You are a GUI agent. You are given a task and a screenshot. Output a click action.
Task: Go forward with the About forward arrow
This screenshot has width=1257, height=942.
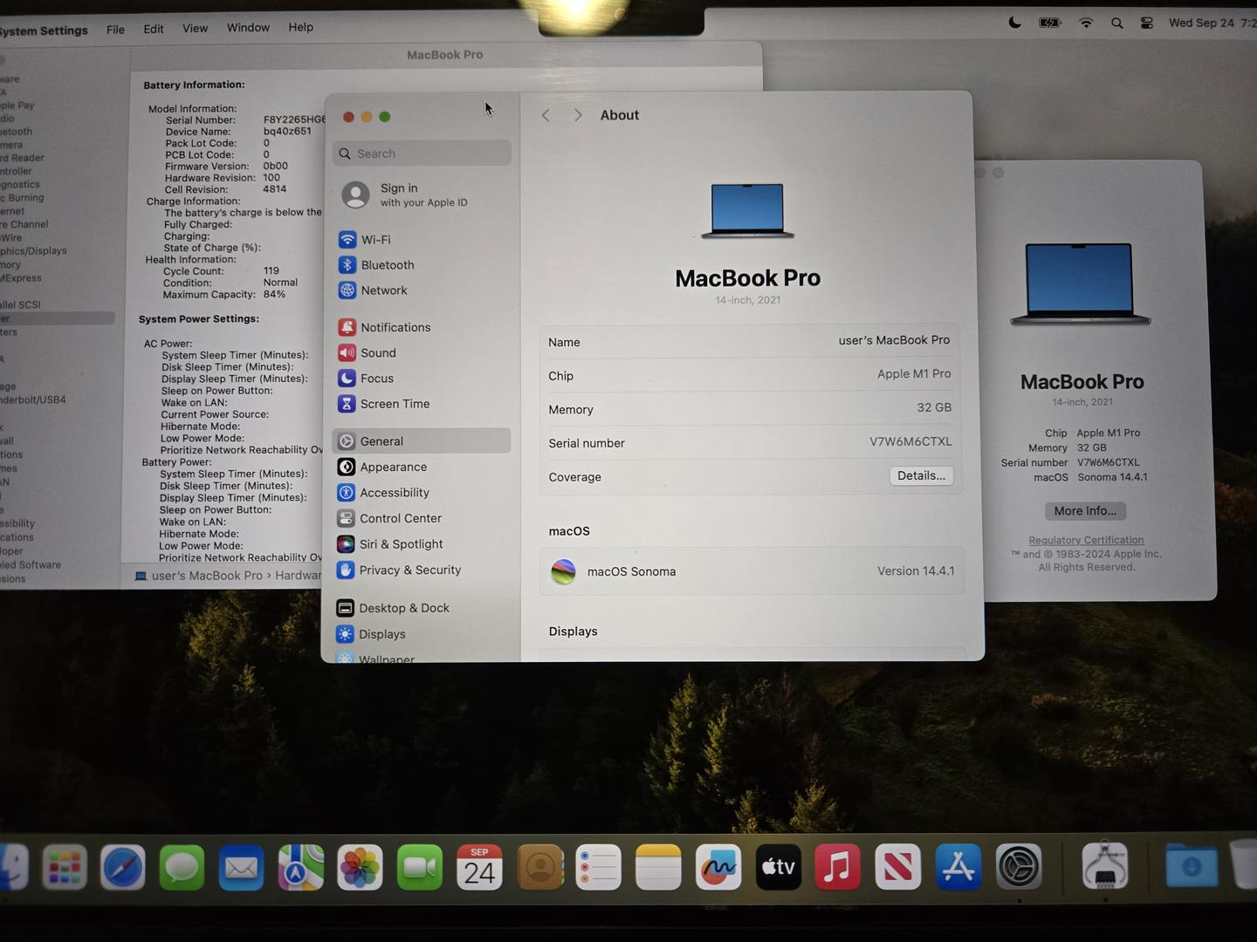578,115
